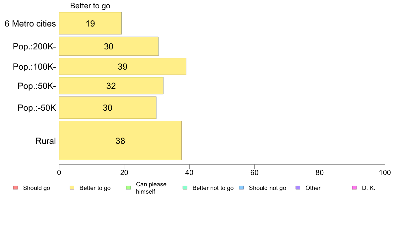Select the Pop.:100K- bar showing 39
This screenshot has height=244, width=394.
(x=123, y=67)
